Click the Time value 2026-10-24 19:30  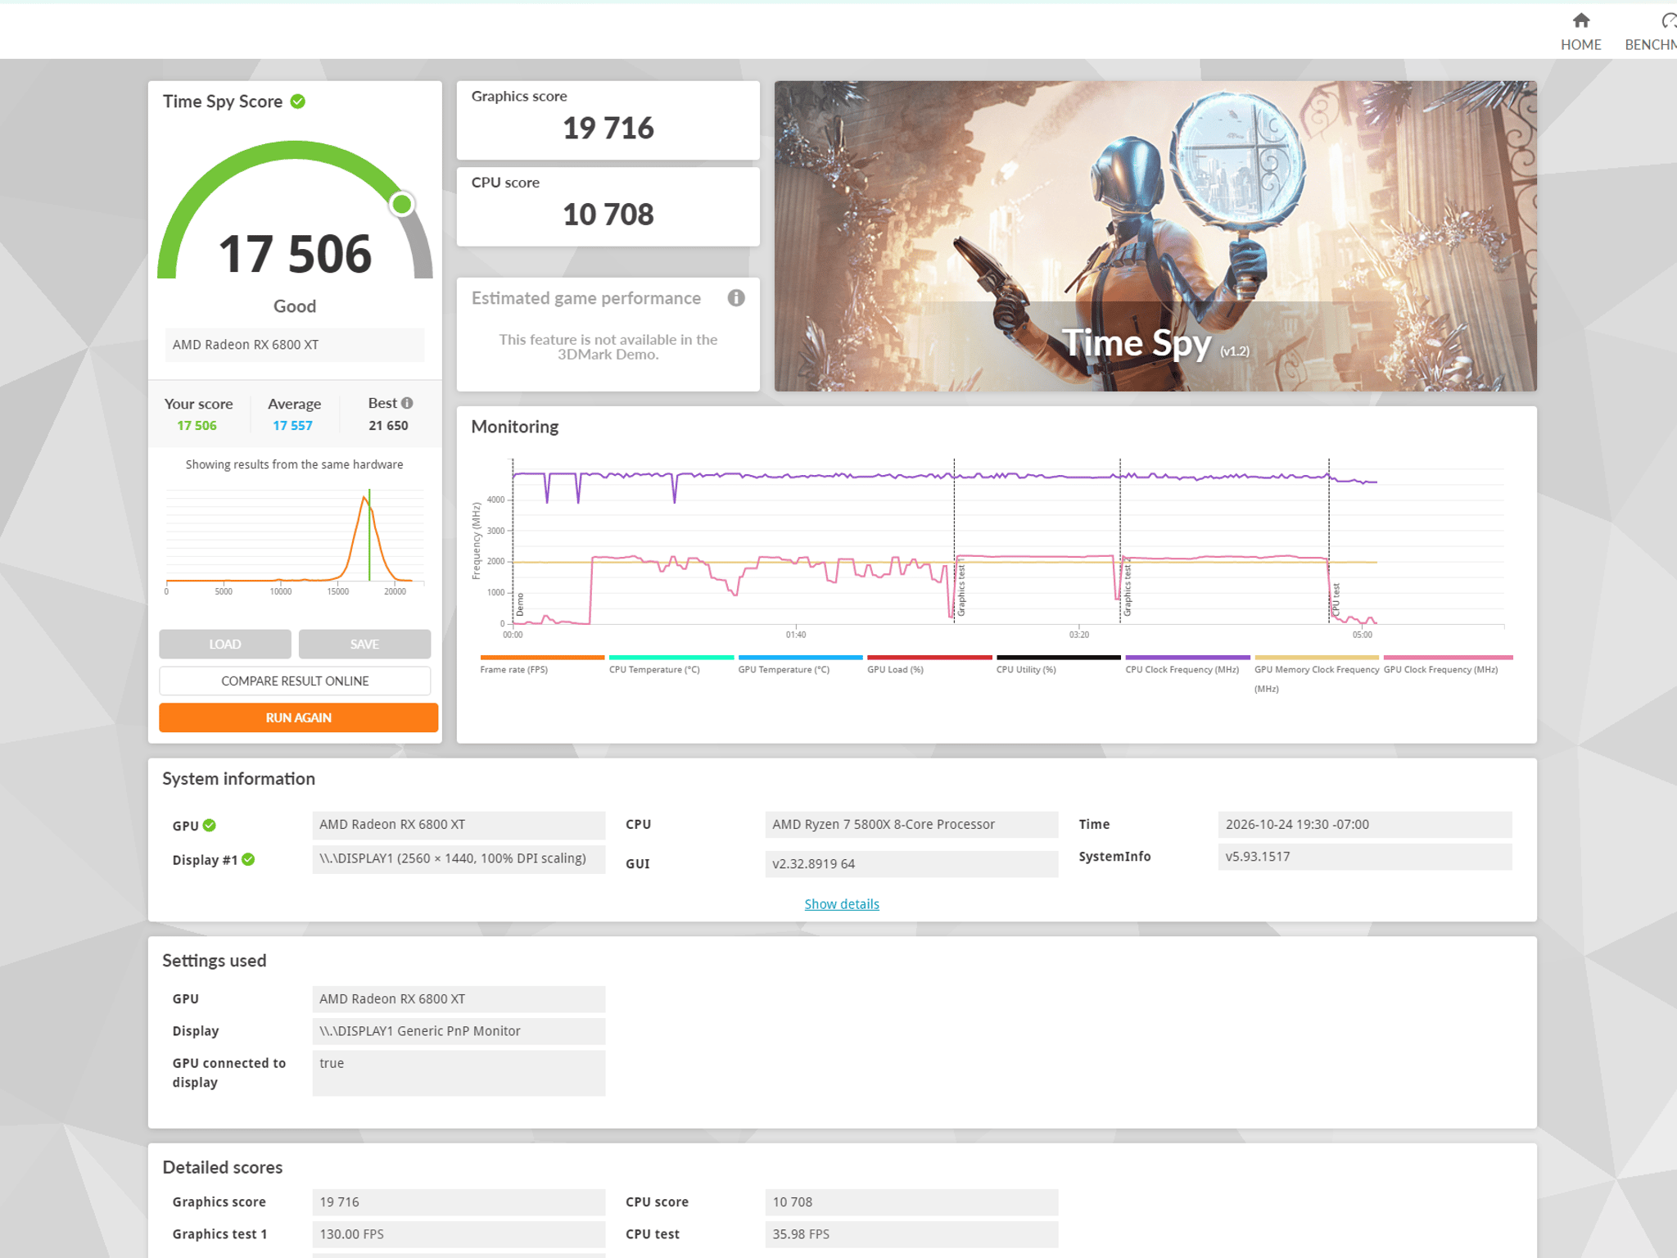(1364, 825)
